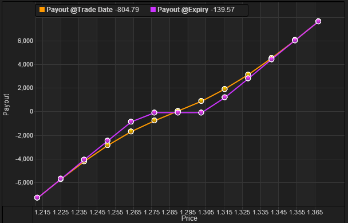Click the Price axis title
Image resolution: width=348 pixels, height=223 pixels.
point(189,218)
